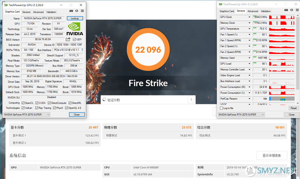
Task: Click Close button in left GPU-Z window
Action: click(77, 114)
